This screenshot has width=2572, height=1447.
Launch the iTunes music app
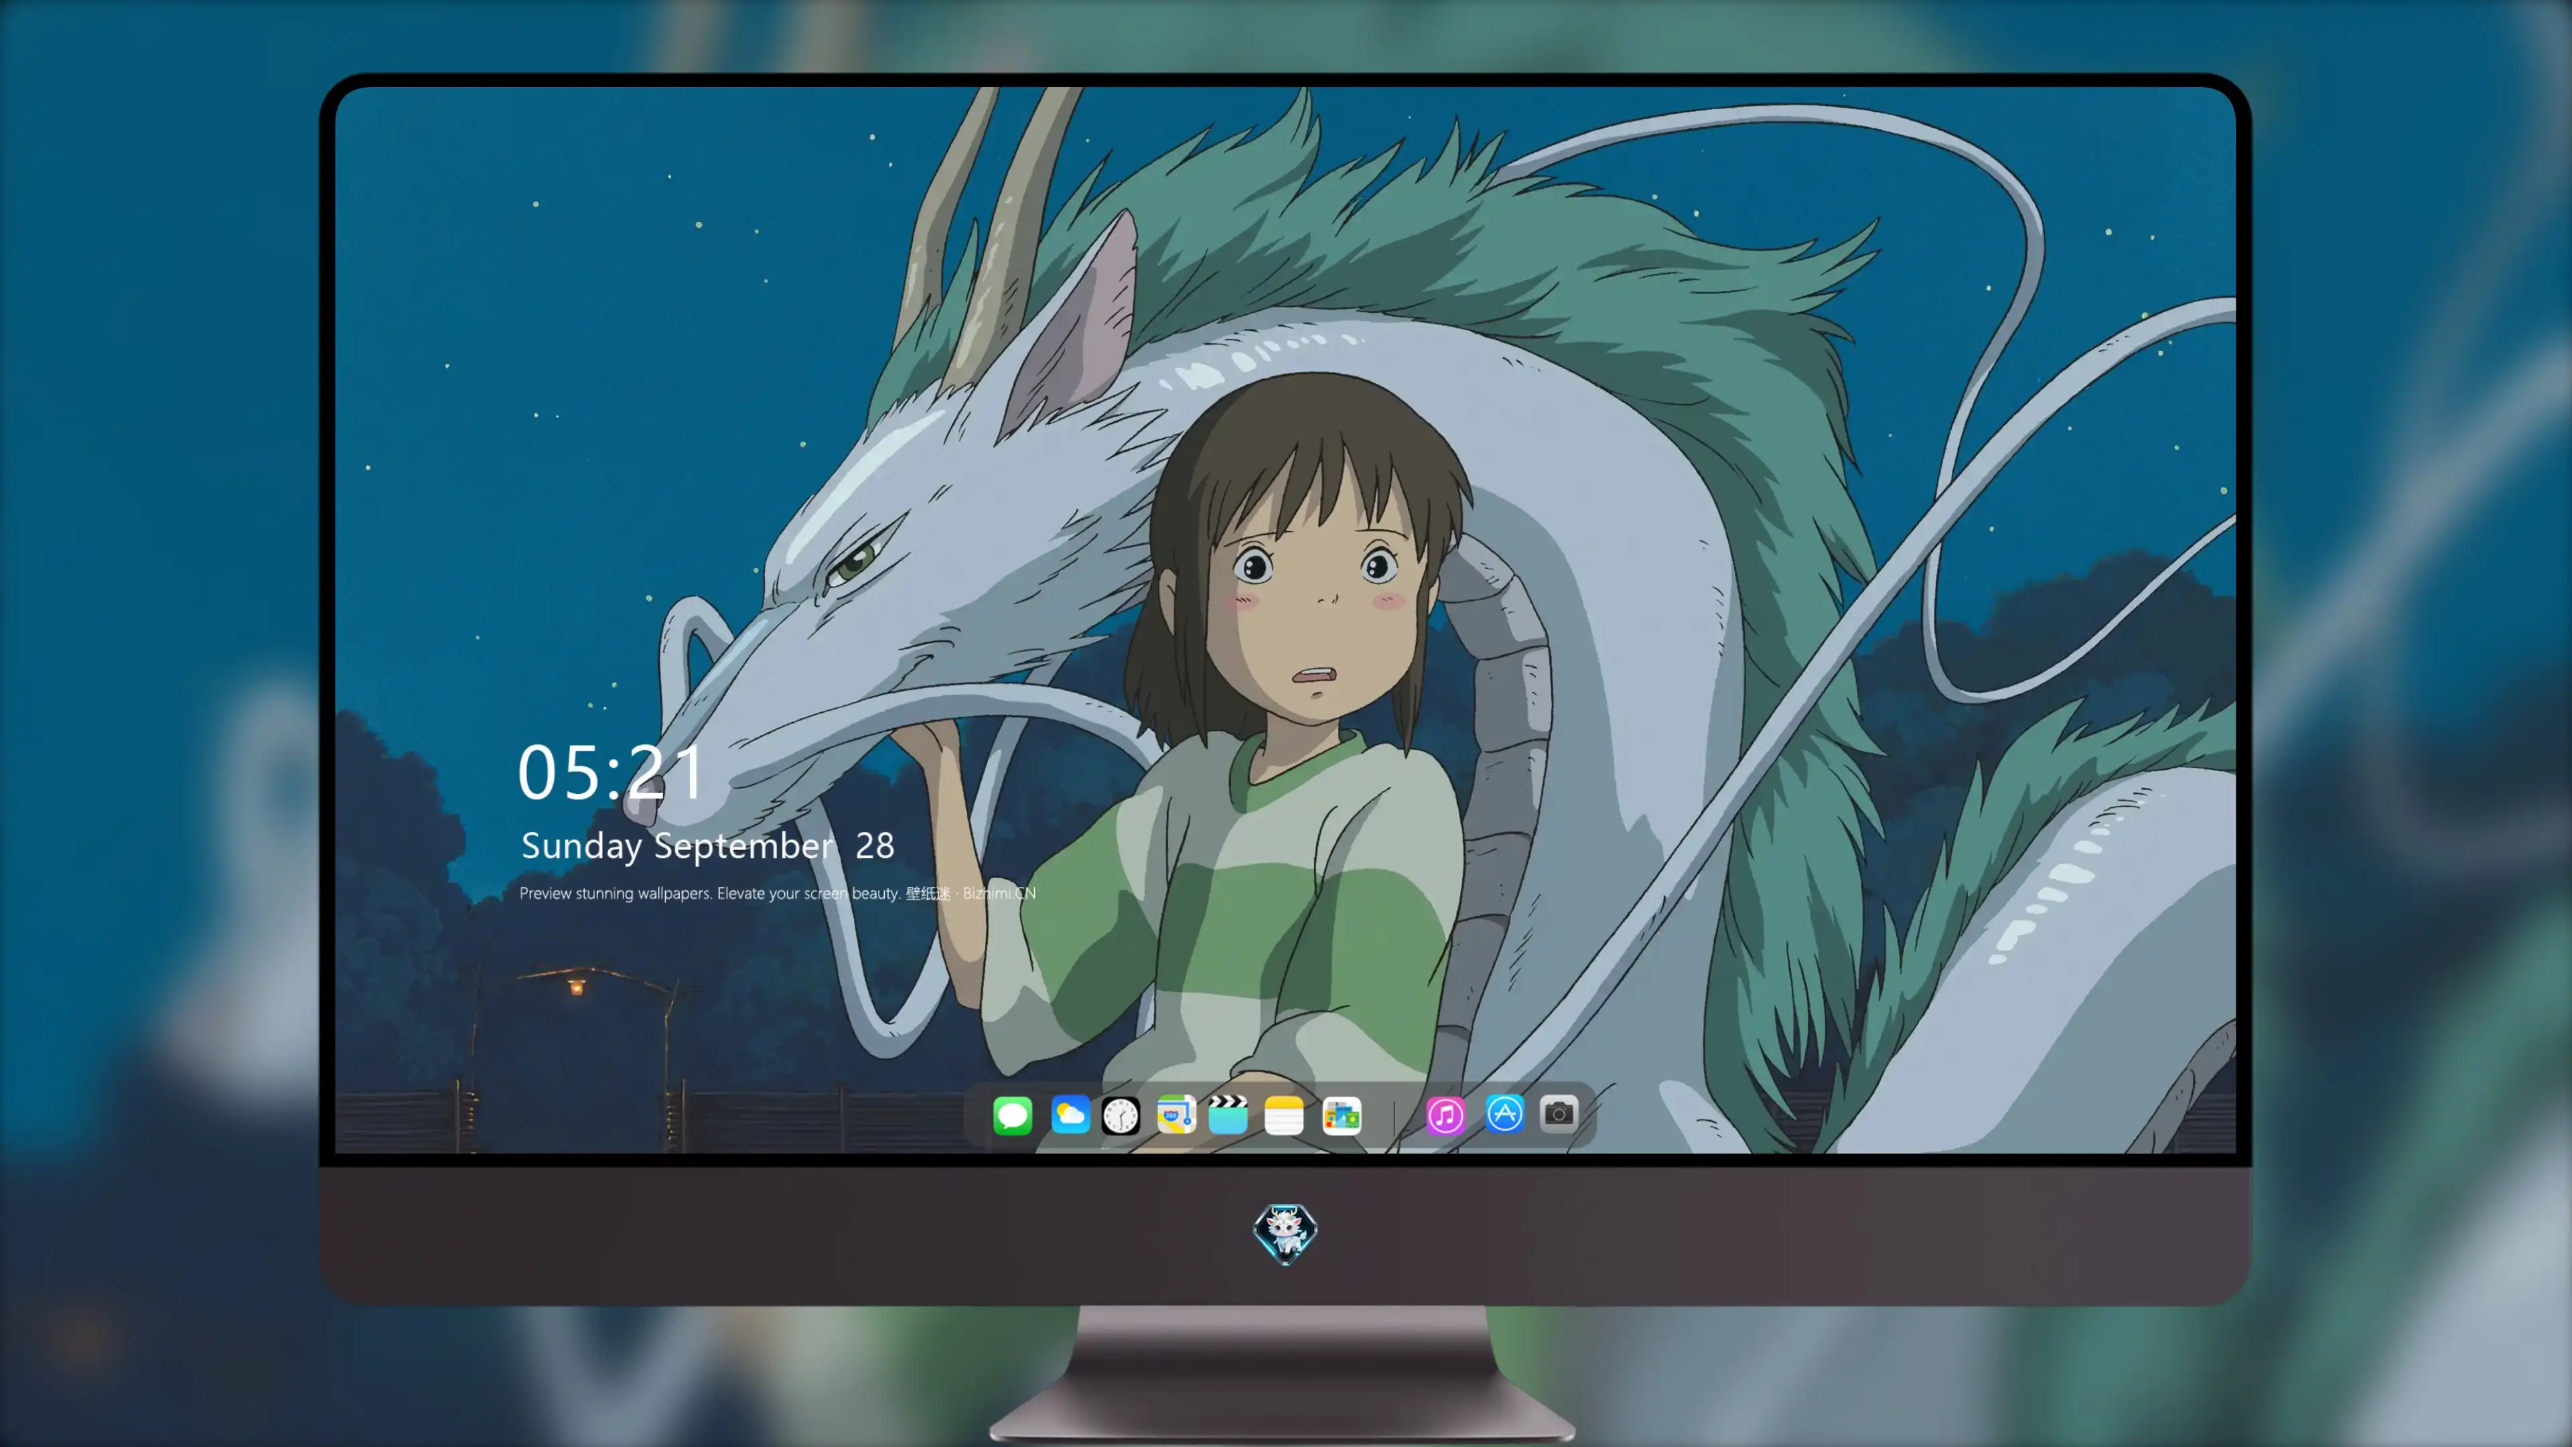[x=1446, y=1115]
